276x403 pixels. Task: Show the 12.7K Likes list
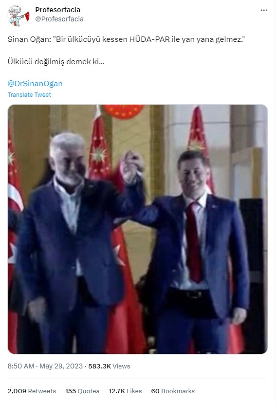point(125,391)
